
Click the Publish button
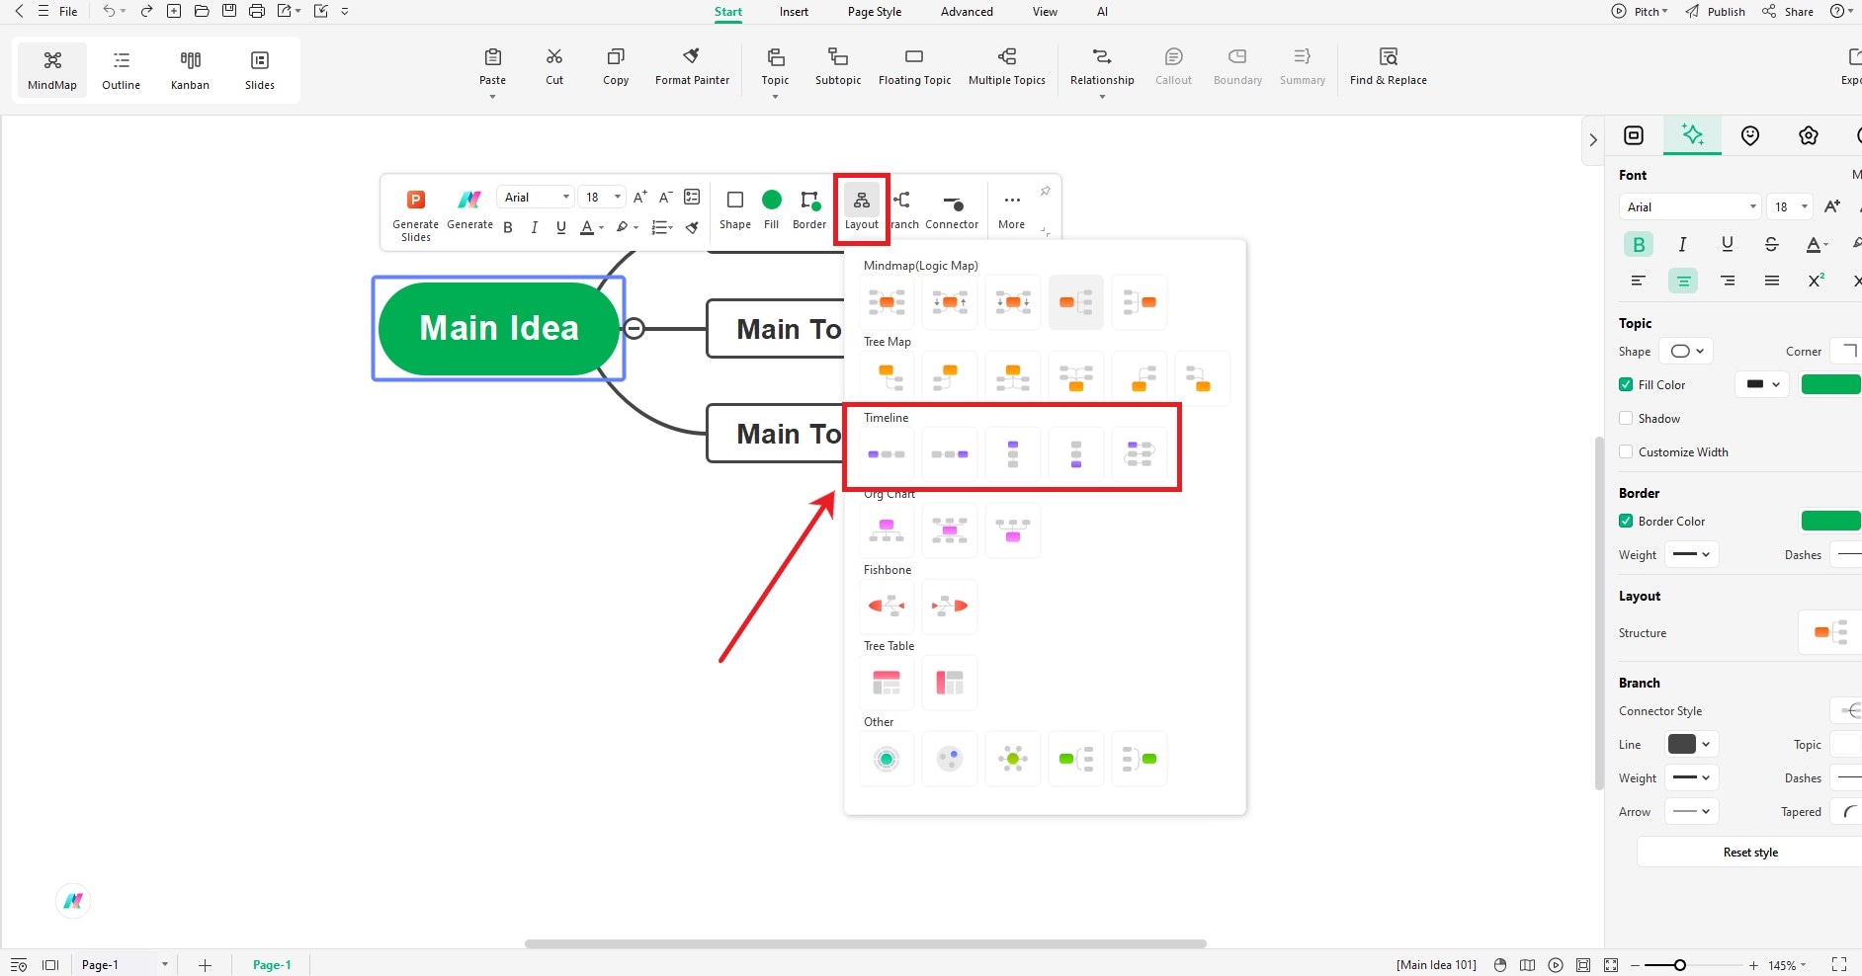(x=1716, y=12)
